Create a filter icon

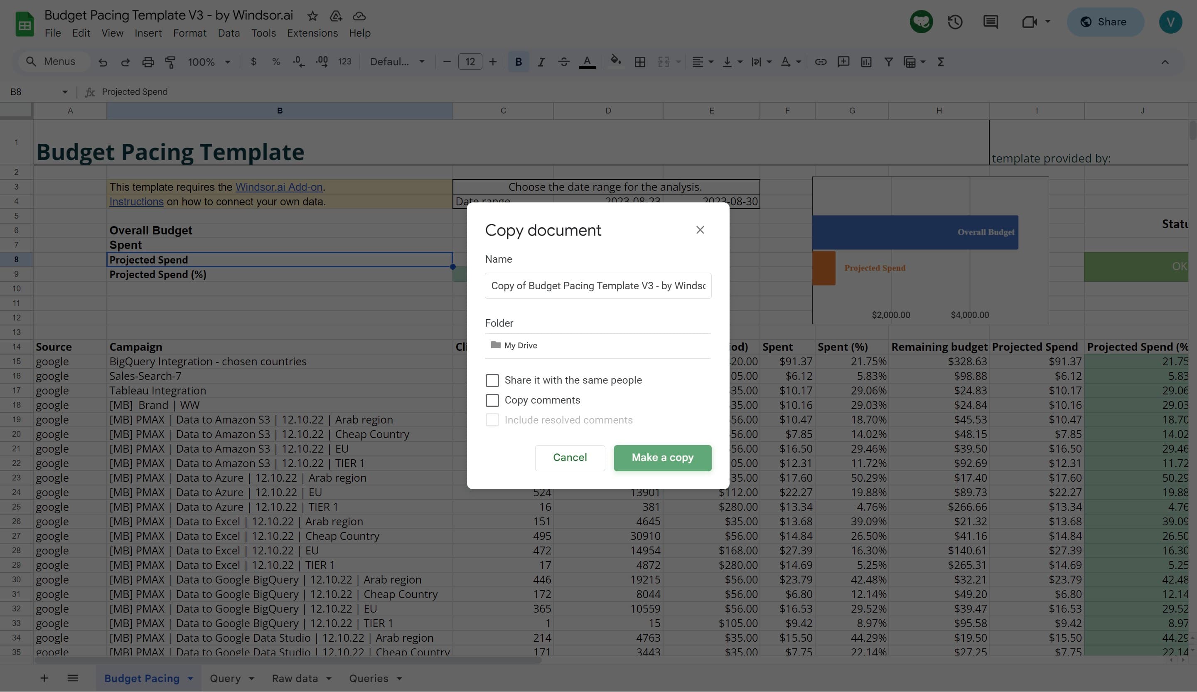889,62
